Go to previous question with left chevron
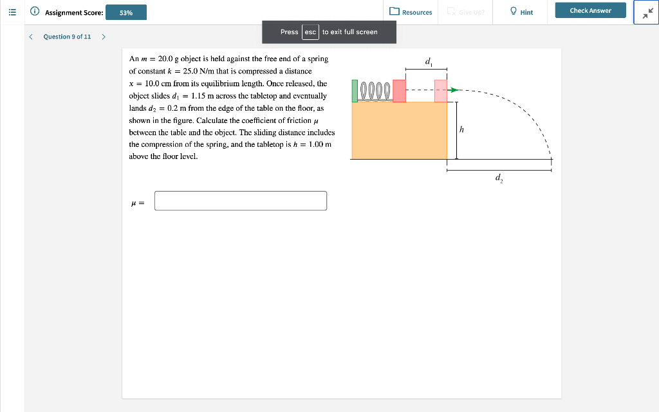The width and height of the screenshot is (659, 412). (31, 37)
